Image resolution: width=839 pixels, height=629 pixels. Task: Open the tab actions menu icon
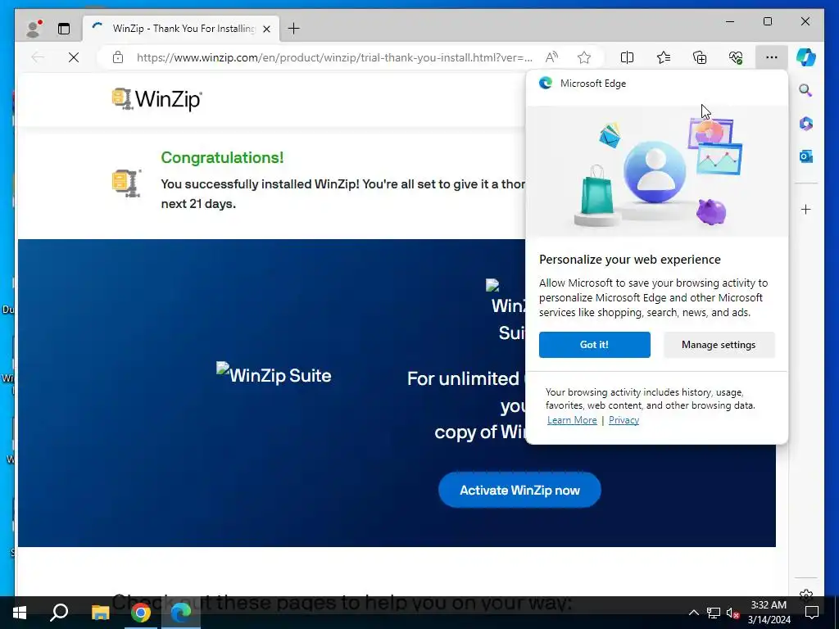click(64, 29)
